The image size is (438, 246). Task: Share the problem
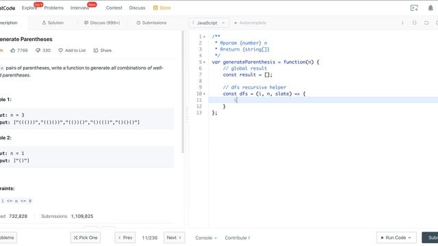point(103,51)
